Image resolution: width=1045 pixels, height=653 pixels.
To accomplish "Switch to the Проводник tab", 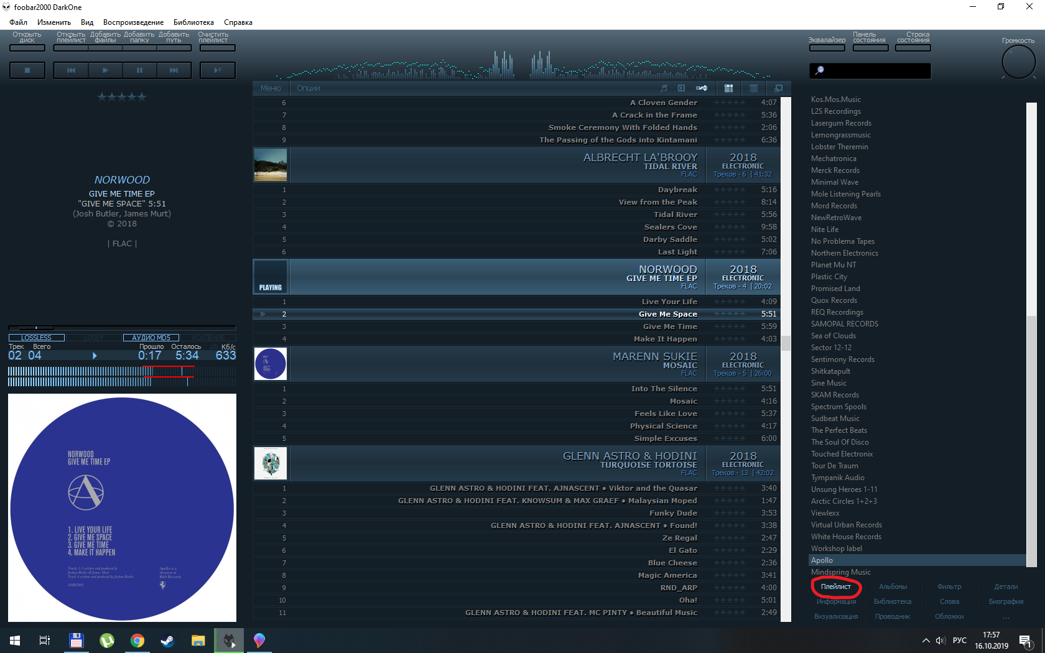I will click(893, 616).
